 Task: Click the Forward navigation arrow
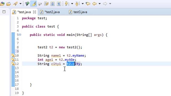pyautogui.click(x=105, y=4)
